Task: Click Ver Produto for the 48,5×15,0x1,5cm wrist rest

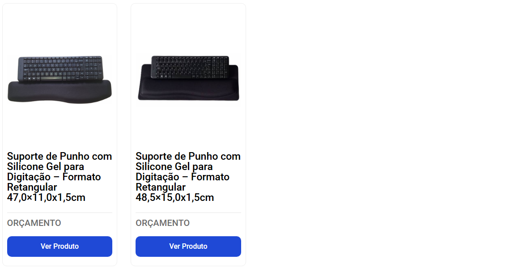Action: (188, 247)
